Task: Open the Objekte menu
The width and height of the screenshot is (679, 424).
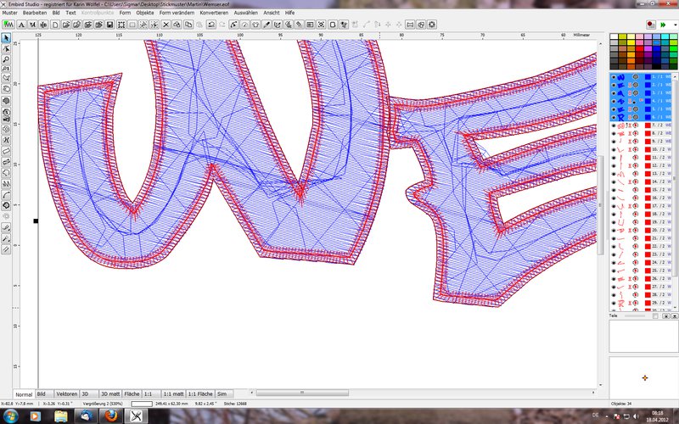Action: [x=145, y=13]
